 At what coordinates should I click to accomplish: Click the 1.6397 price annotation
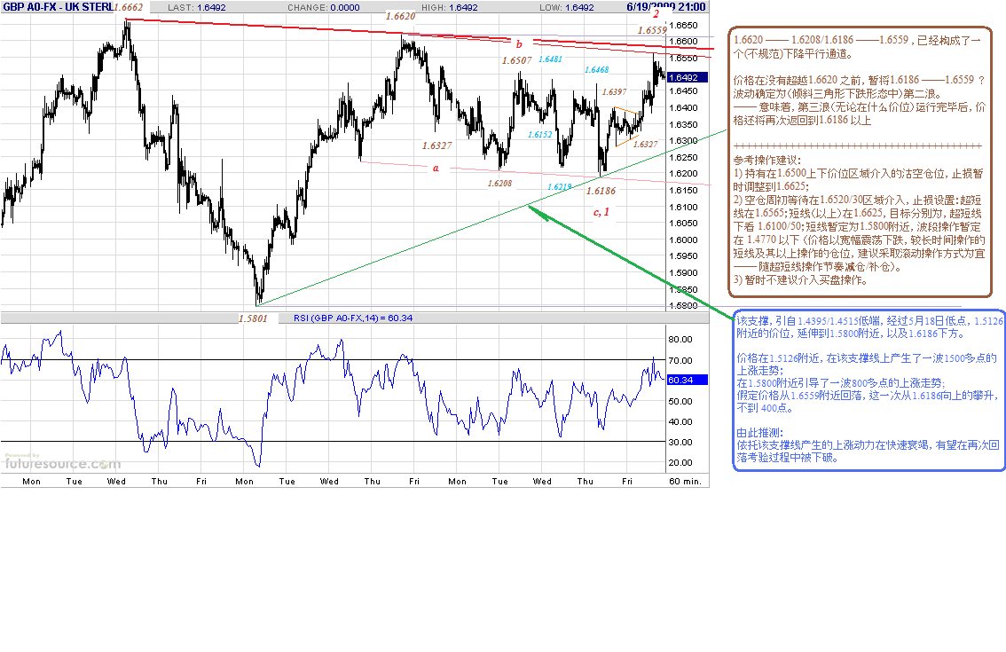click(615, 91)
